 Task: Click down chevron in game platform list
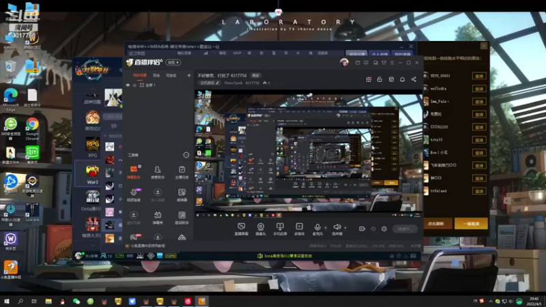point(93,245)
